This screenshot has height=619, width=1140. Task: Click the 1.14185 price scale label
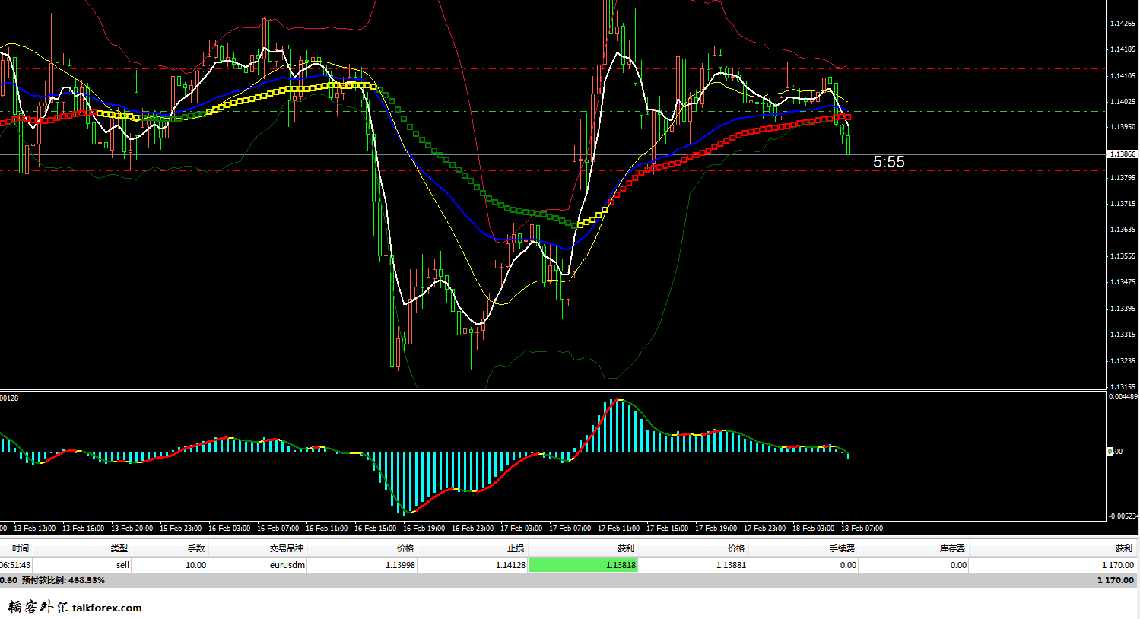1123,49
